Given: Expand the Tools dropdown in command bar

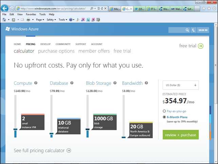Looking at the screenshot, I should point(63,20).
